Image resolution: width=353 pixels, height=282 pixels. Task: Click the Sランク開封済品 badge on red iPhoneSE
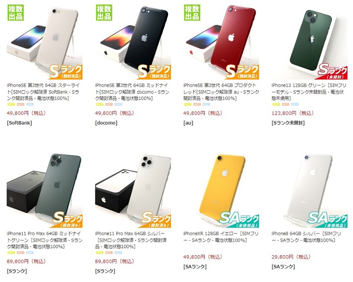pyautogui.click(x=243, y=71)
